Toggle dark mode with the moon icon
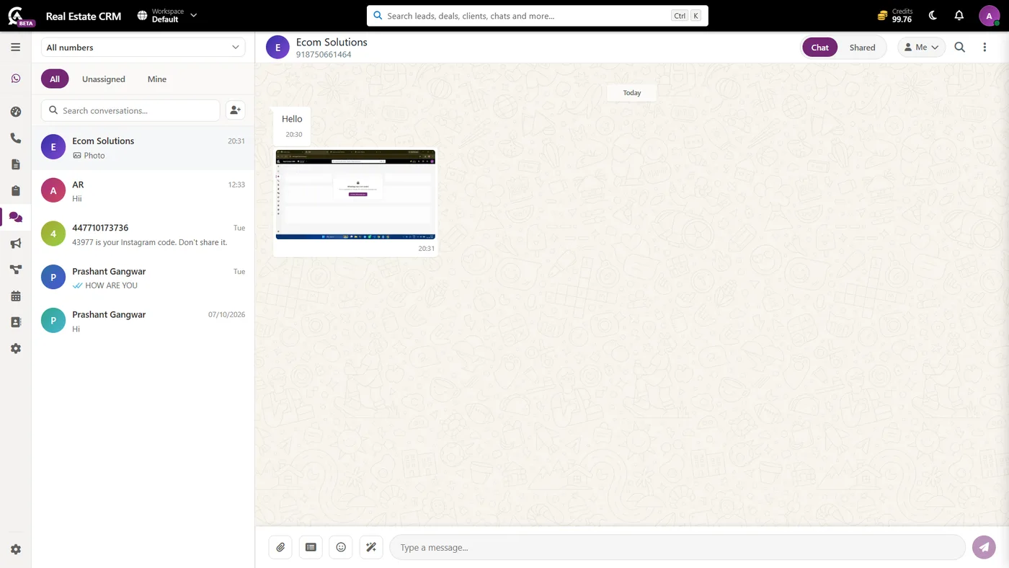This screenshot has height=568, width=1009. tap(933, 15)
